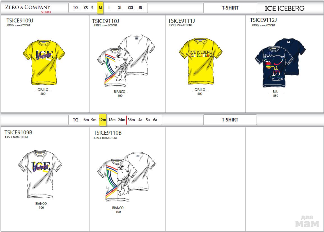Click the lower T-SHIRT category button
Image resolution: width=324 pixels, height=232 pixels.
pyautogui.click(x=230, y=120)
